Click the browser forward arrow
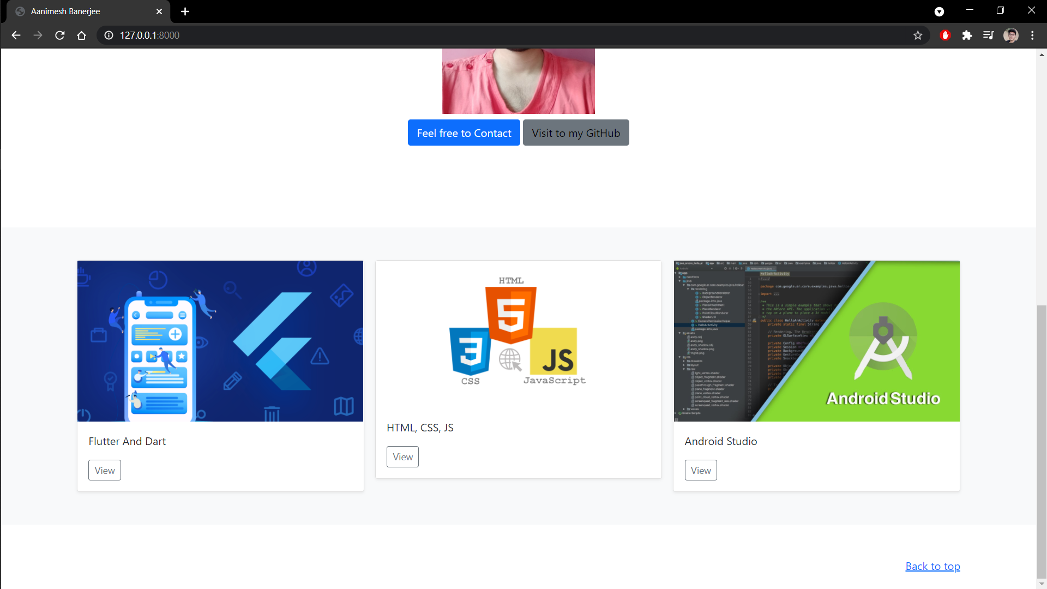 coord(38,35)
